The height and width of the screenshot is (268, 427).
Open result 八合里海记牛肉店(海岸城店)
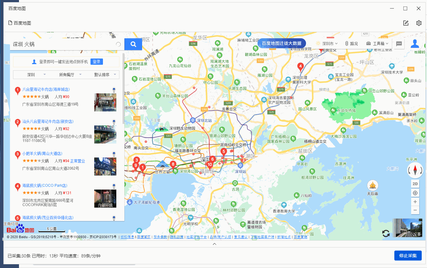point(46,89)
